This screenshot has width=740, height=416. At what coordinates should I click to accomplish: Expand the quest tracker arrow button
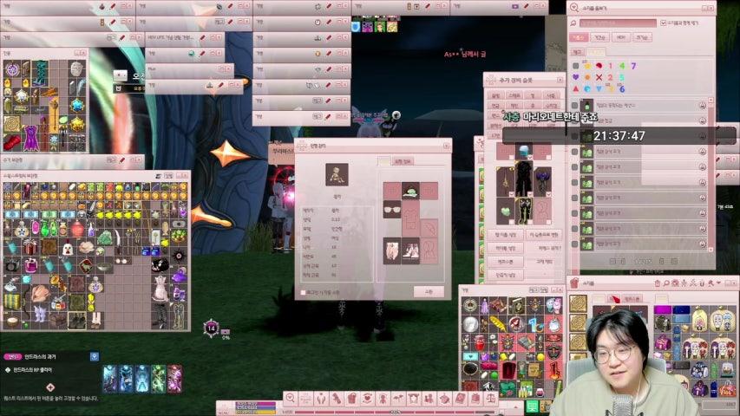[x=95, y=356]
